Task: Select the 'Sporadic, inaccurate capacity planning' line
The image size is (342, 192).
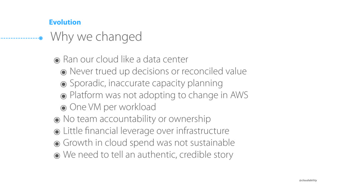Action: [x=146, y=83]
